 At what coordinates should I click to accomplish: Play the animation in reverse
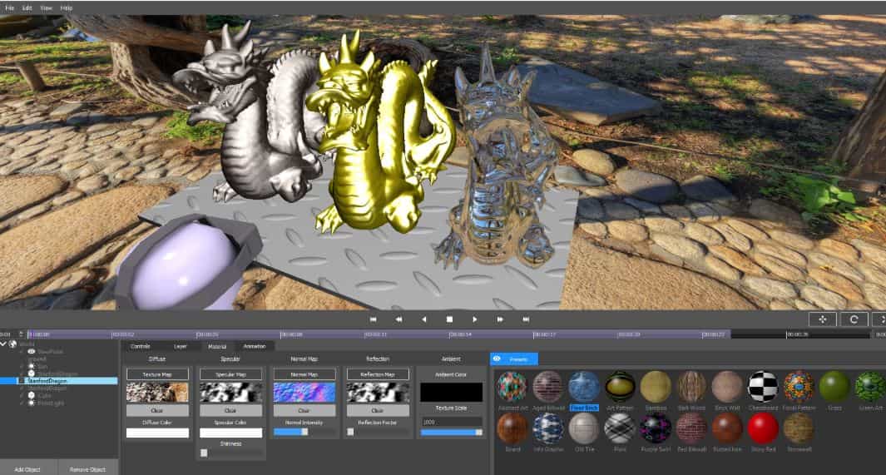423,319
